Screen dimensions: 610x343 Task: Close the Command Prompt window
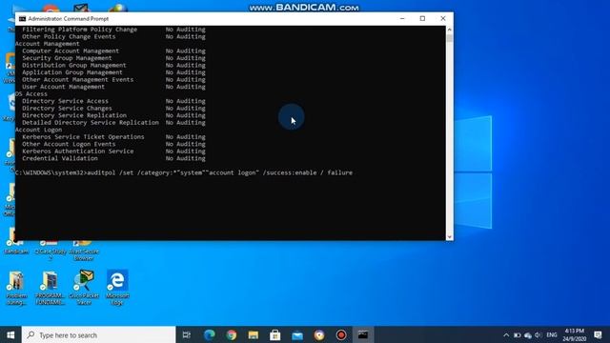[442, 18]
